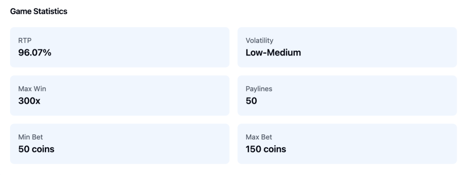Open the RTP statistic card

[x=119, y=47]
